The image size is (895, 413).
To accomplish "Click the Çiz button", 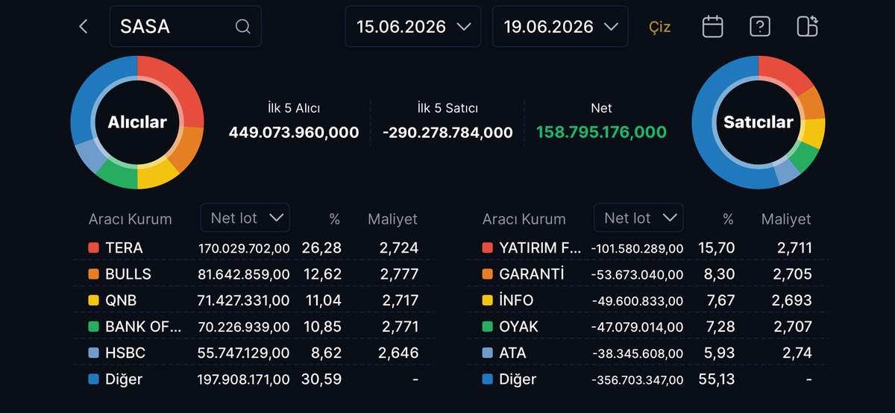I will pyautogui.click(x=659, y=28).
